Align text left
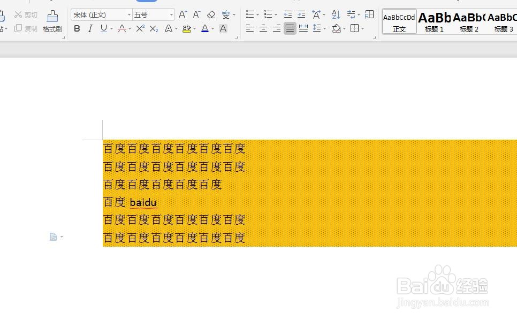 click(x=250, y=28)
